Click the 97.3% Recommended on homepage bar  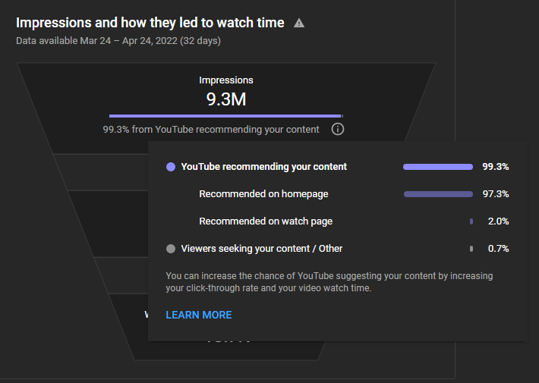point(438,194)
